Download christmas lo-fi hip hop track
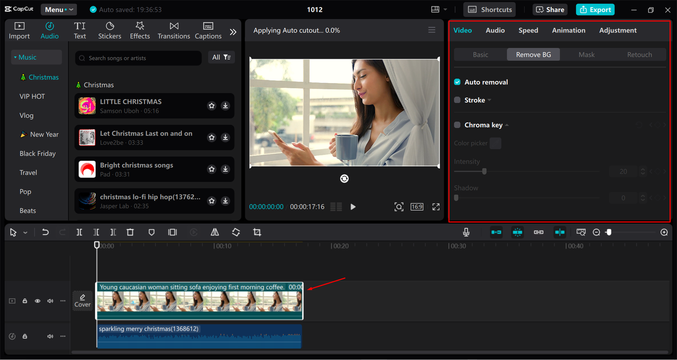 [x=225, y=201]
